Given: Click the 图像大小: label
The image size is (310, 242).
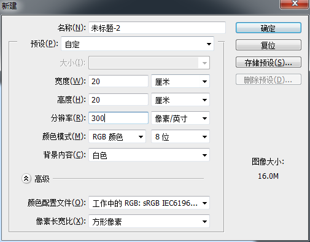Looking at the screenshot, I should 268,162.
